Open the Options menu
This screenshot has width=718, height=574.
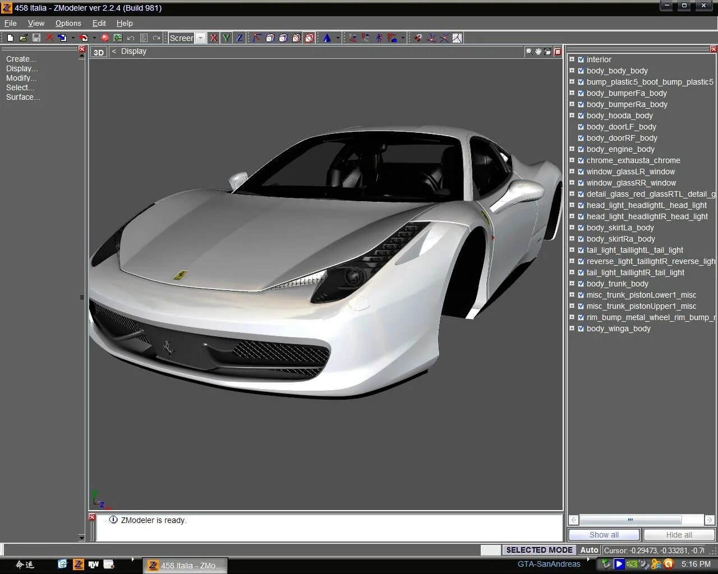click(68, 23)
